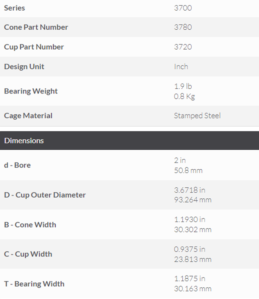Select cup part number 3720
Image resolution: width=259 pixels, height=299 pixels.
(183, 47)
